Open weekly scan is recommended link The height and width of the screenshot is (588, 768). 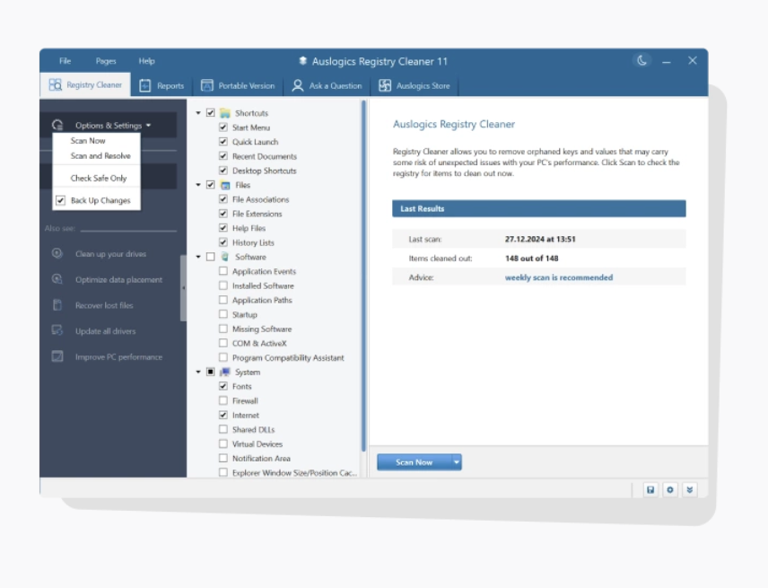tap(559, 277)
